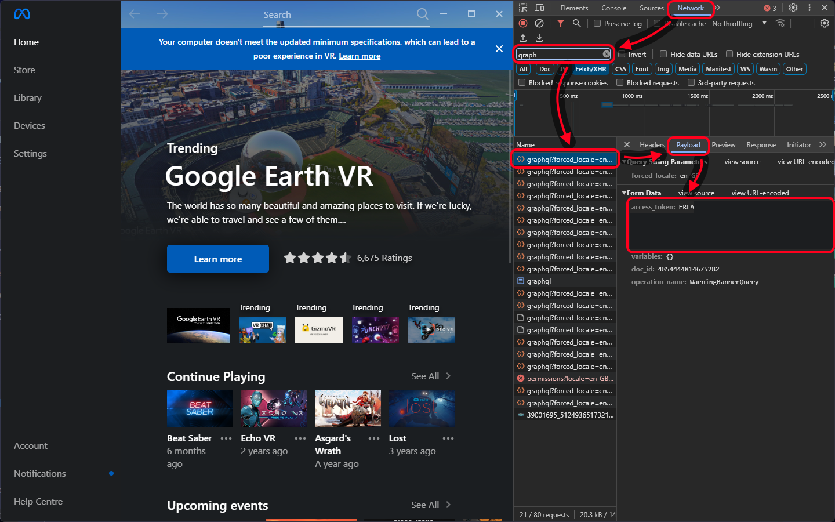Screen dimensions: 835x522
Task: Open Beat Saber options menu dots
Action: (226, 438)
